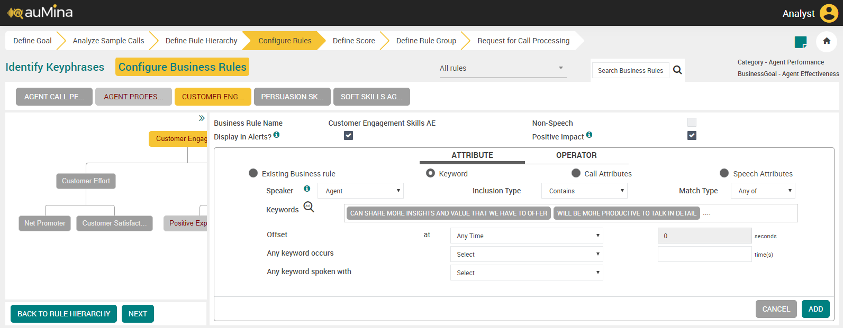
Task: Collapse hierarchy panel with double chevron
Action: click(202, 118)
